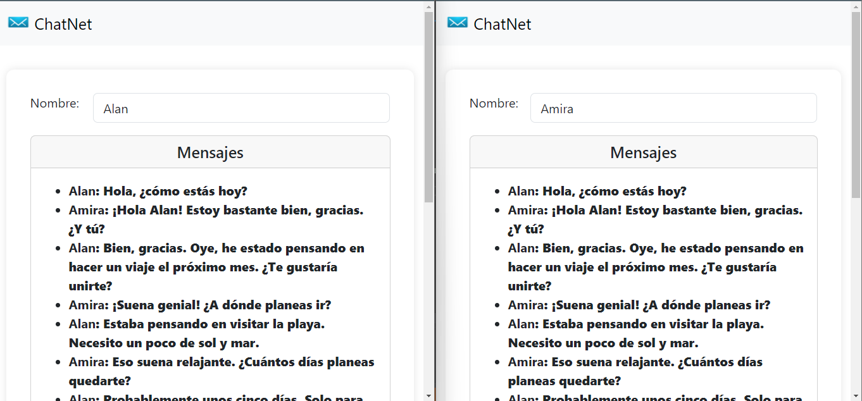Click the Nombre label in the right window
Viewport: 862px width, 401px height.
[494, 104]
